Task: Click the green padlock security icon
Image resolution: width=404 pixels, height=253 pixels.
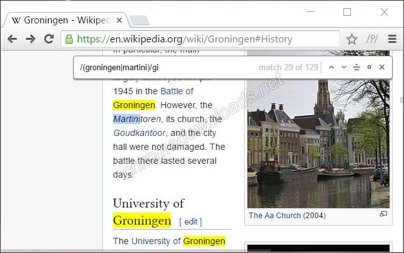Action: pos(69,39)
